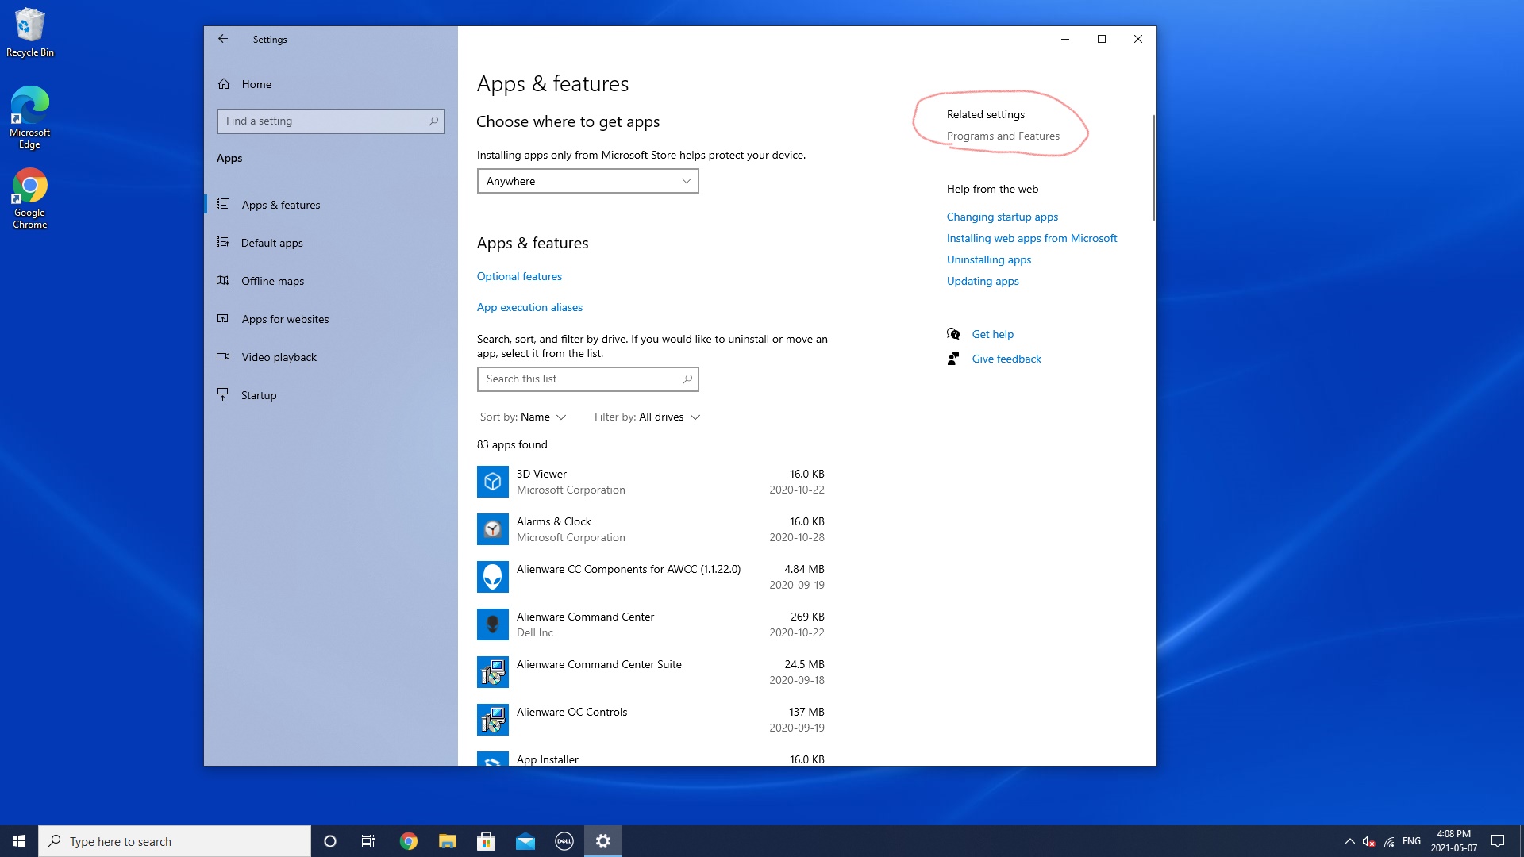This screenshot has height=857, width=1524.
Task: Select the 3D Viewer app icon
Action: (493, 482)
